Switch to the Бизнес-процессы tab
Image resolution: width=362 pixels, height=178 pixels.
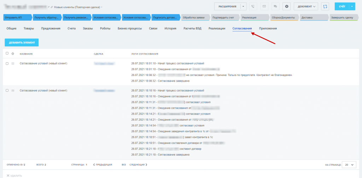[130, 28]
